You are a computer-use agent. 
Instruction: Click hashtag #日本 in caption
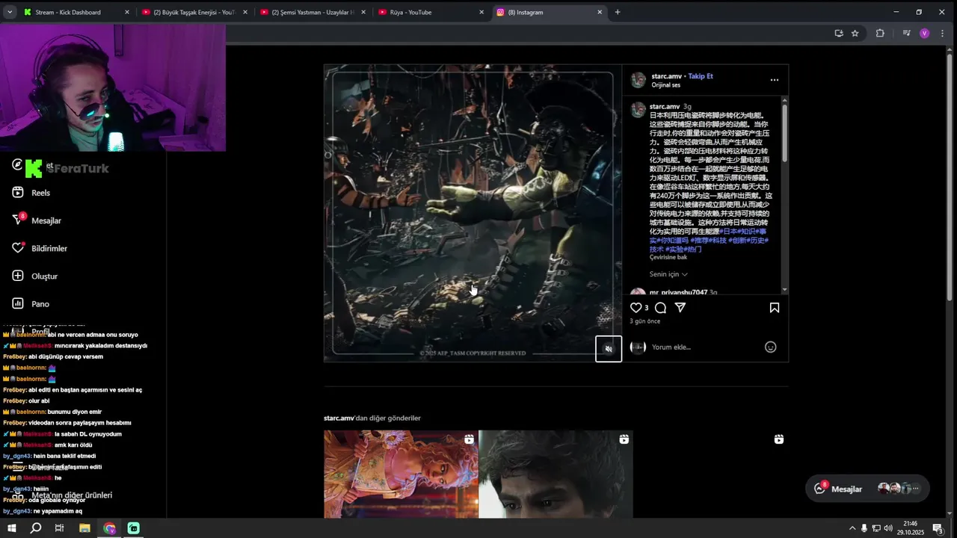[x=727, y=232]
